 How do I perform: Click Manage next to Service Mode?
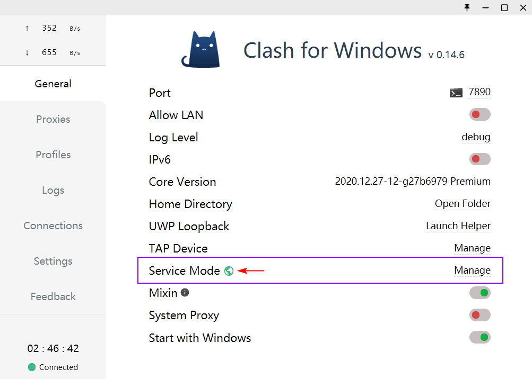pos(472,270)
